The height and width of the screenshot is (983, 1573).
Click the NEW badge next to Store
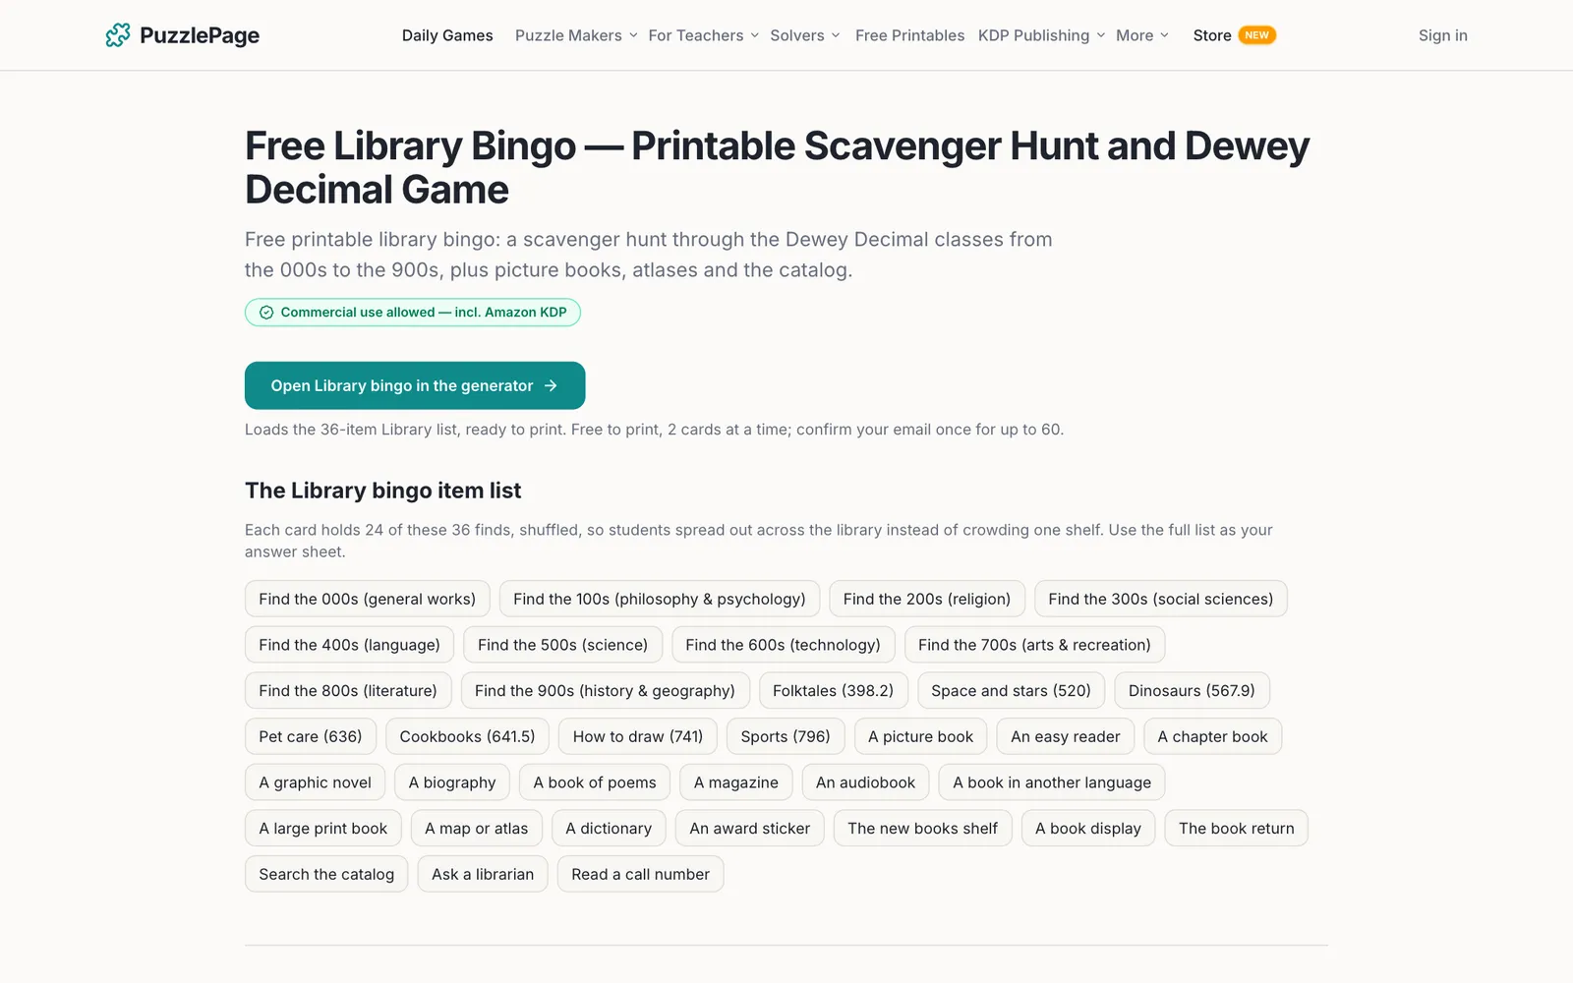(x=1256, y=35)
